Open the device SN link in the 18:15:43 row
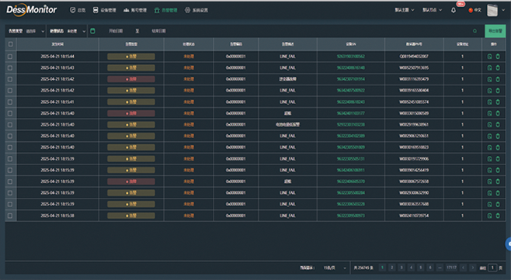 [351, 67]
